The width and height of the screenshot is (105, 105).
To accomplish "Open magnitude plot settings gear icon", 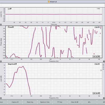I will tap(104, 98).
